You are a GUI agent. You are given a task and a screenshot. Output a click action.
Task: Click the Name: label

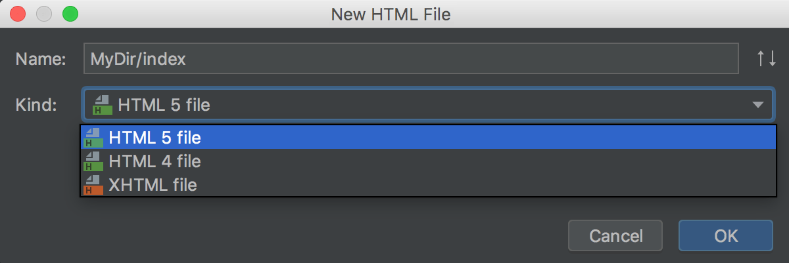41,59
